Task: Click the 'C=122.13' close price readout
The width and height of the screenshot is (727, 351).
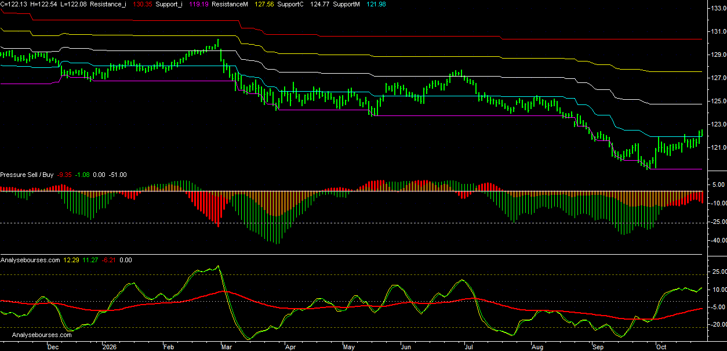Action: (x=14, y=4)
